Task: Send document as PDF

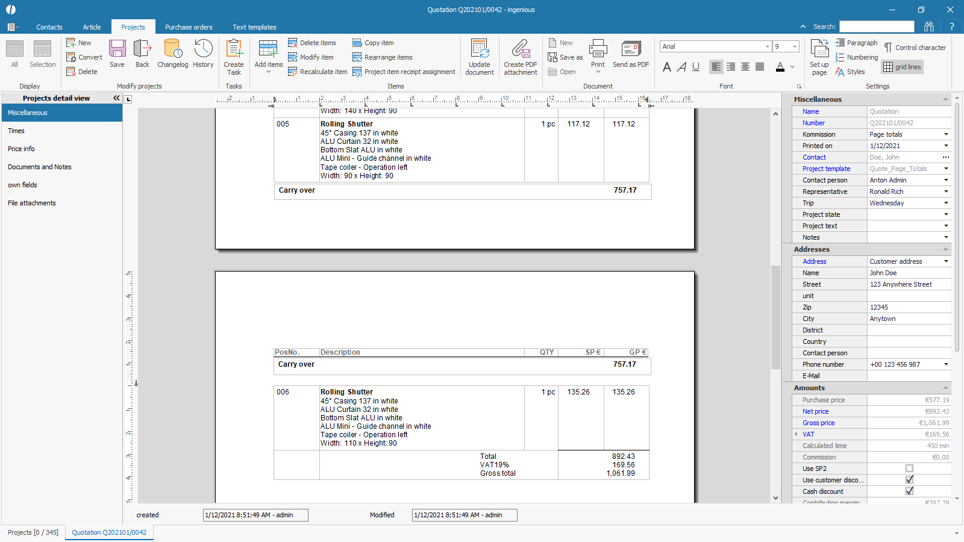Action: point(631,53)
